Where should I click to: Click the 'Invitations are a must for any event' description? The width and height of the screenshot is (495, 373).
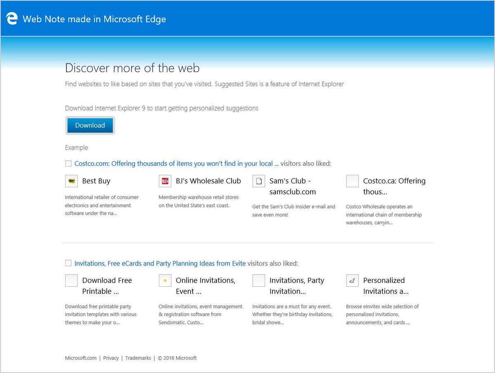coord(292,314)
